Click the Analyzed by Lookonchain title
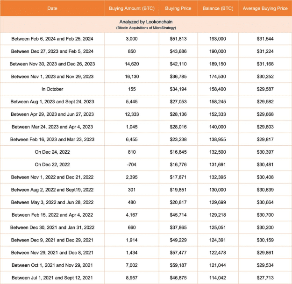Viewport: 292px width, 284px height. tap(146, 22)
